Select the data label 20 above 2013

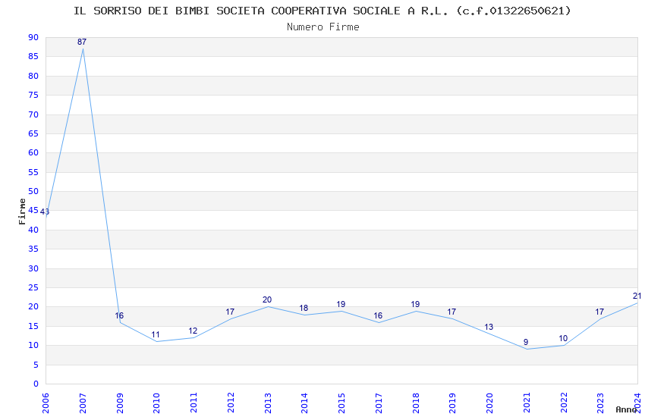[267, 299]
